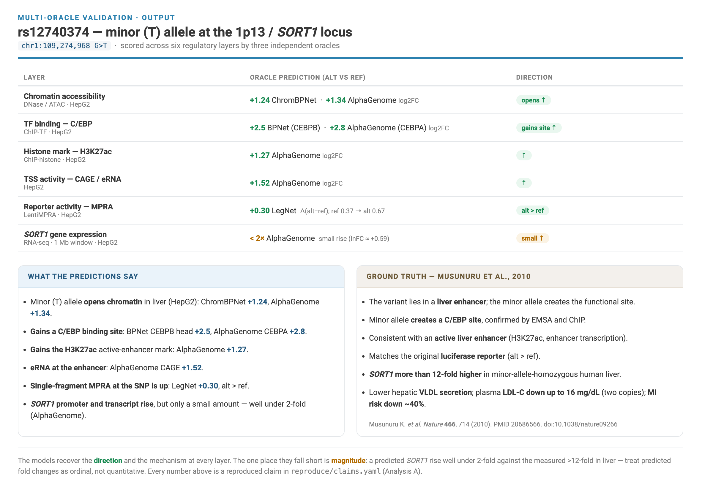Image resolution: width=713 pixels, height=493 pixels.
Task: Click the Ground Truth Musunuru panel header
Action: click(520, 276)
